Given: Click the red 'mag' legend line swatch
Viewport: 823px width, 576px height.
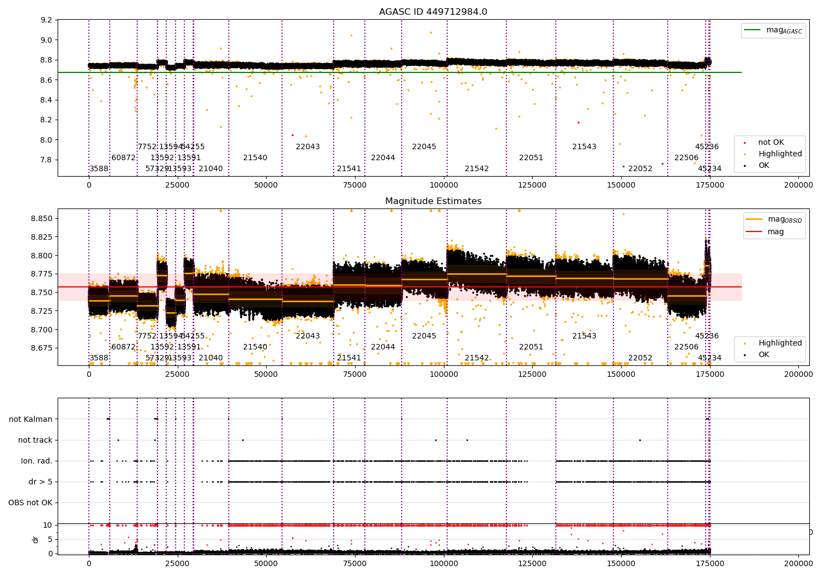Looking at the screenshot, I should (754, 231).
